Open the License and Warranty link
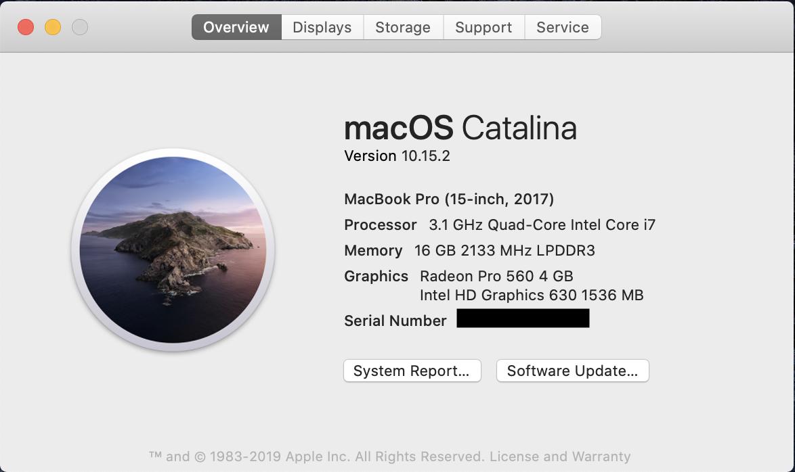The height and width of the screenshot is (472, 795). [x=560, y=456]
